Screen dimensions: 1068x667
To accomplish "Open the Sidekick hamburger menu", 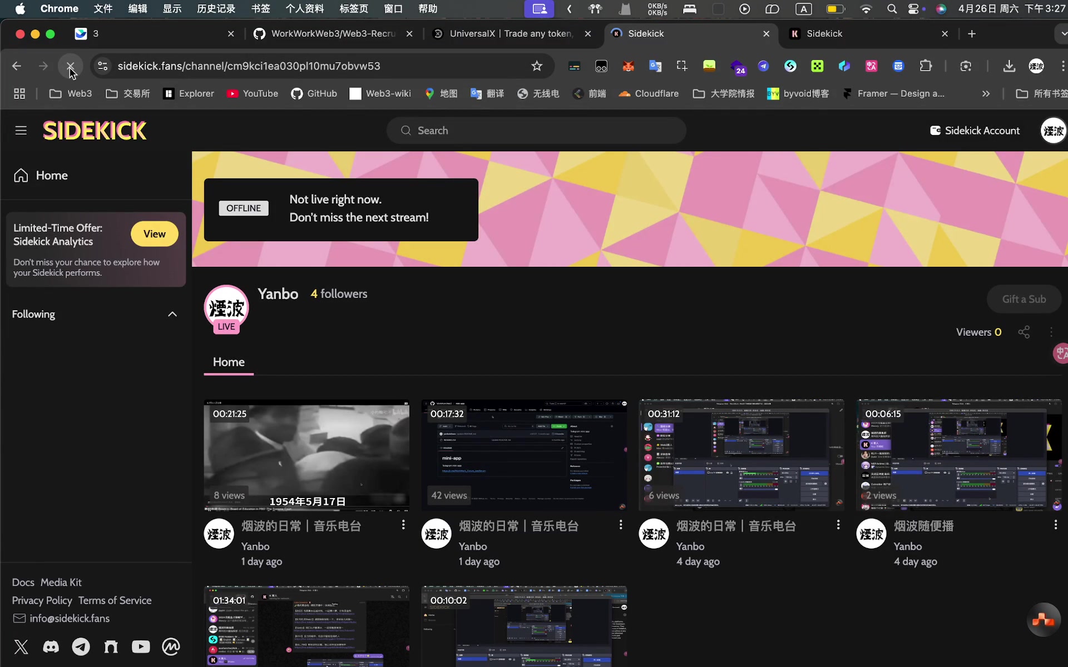I will click(21, 131).
